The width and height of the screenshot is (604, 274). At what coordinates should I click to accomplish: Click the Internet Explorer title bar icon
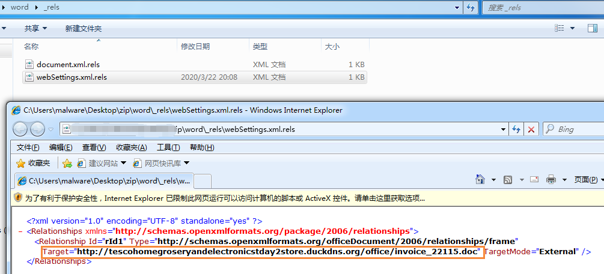click(x=16, y=110)
